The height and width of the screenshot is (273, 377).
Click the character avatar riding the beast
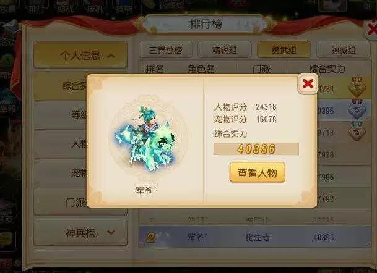coord(146,138)
